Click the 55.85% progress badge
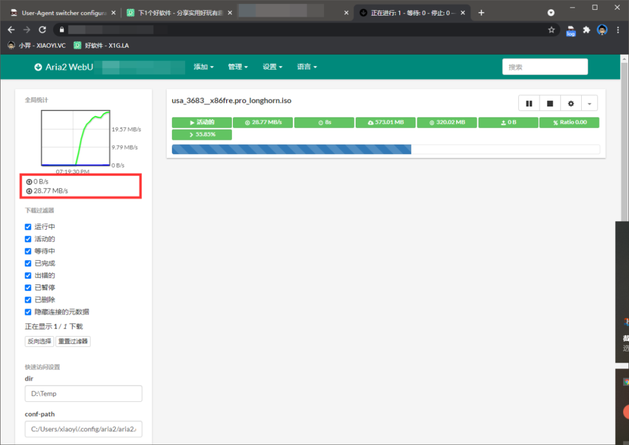Image resolution: width=629 pixels, height=445 pixels. tap(202, 134)
